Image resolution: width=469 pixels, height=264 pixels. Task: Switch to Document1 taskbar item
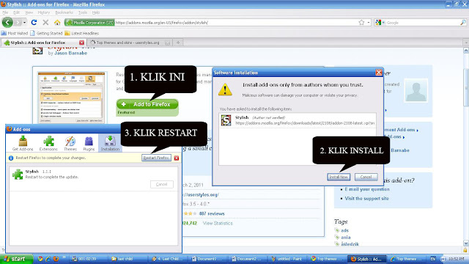coord(207,259)
